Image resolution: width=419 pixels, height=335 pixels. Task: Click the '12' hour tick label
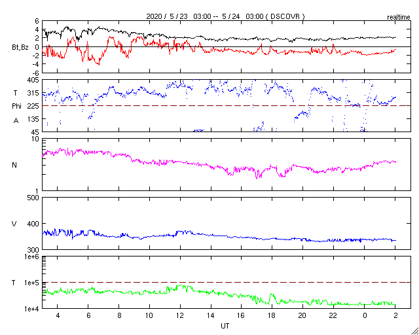pos(180,315)
